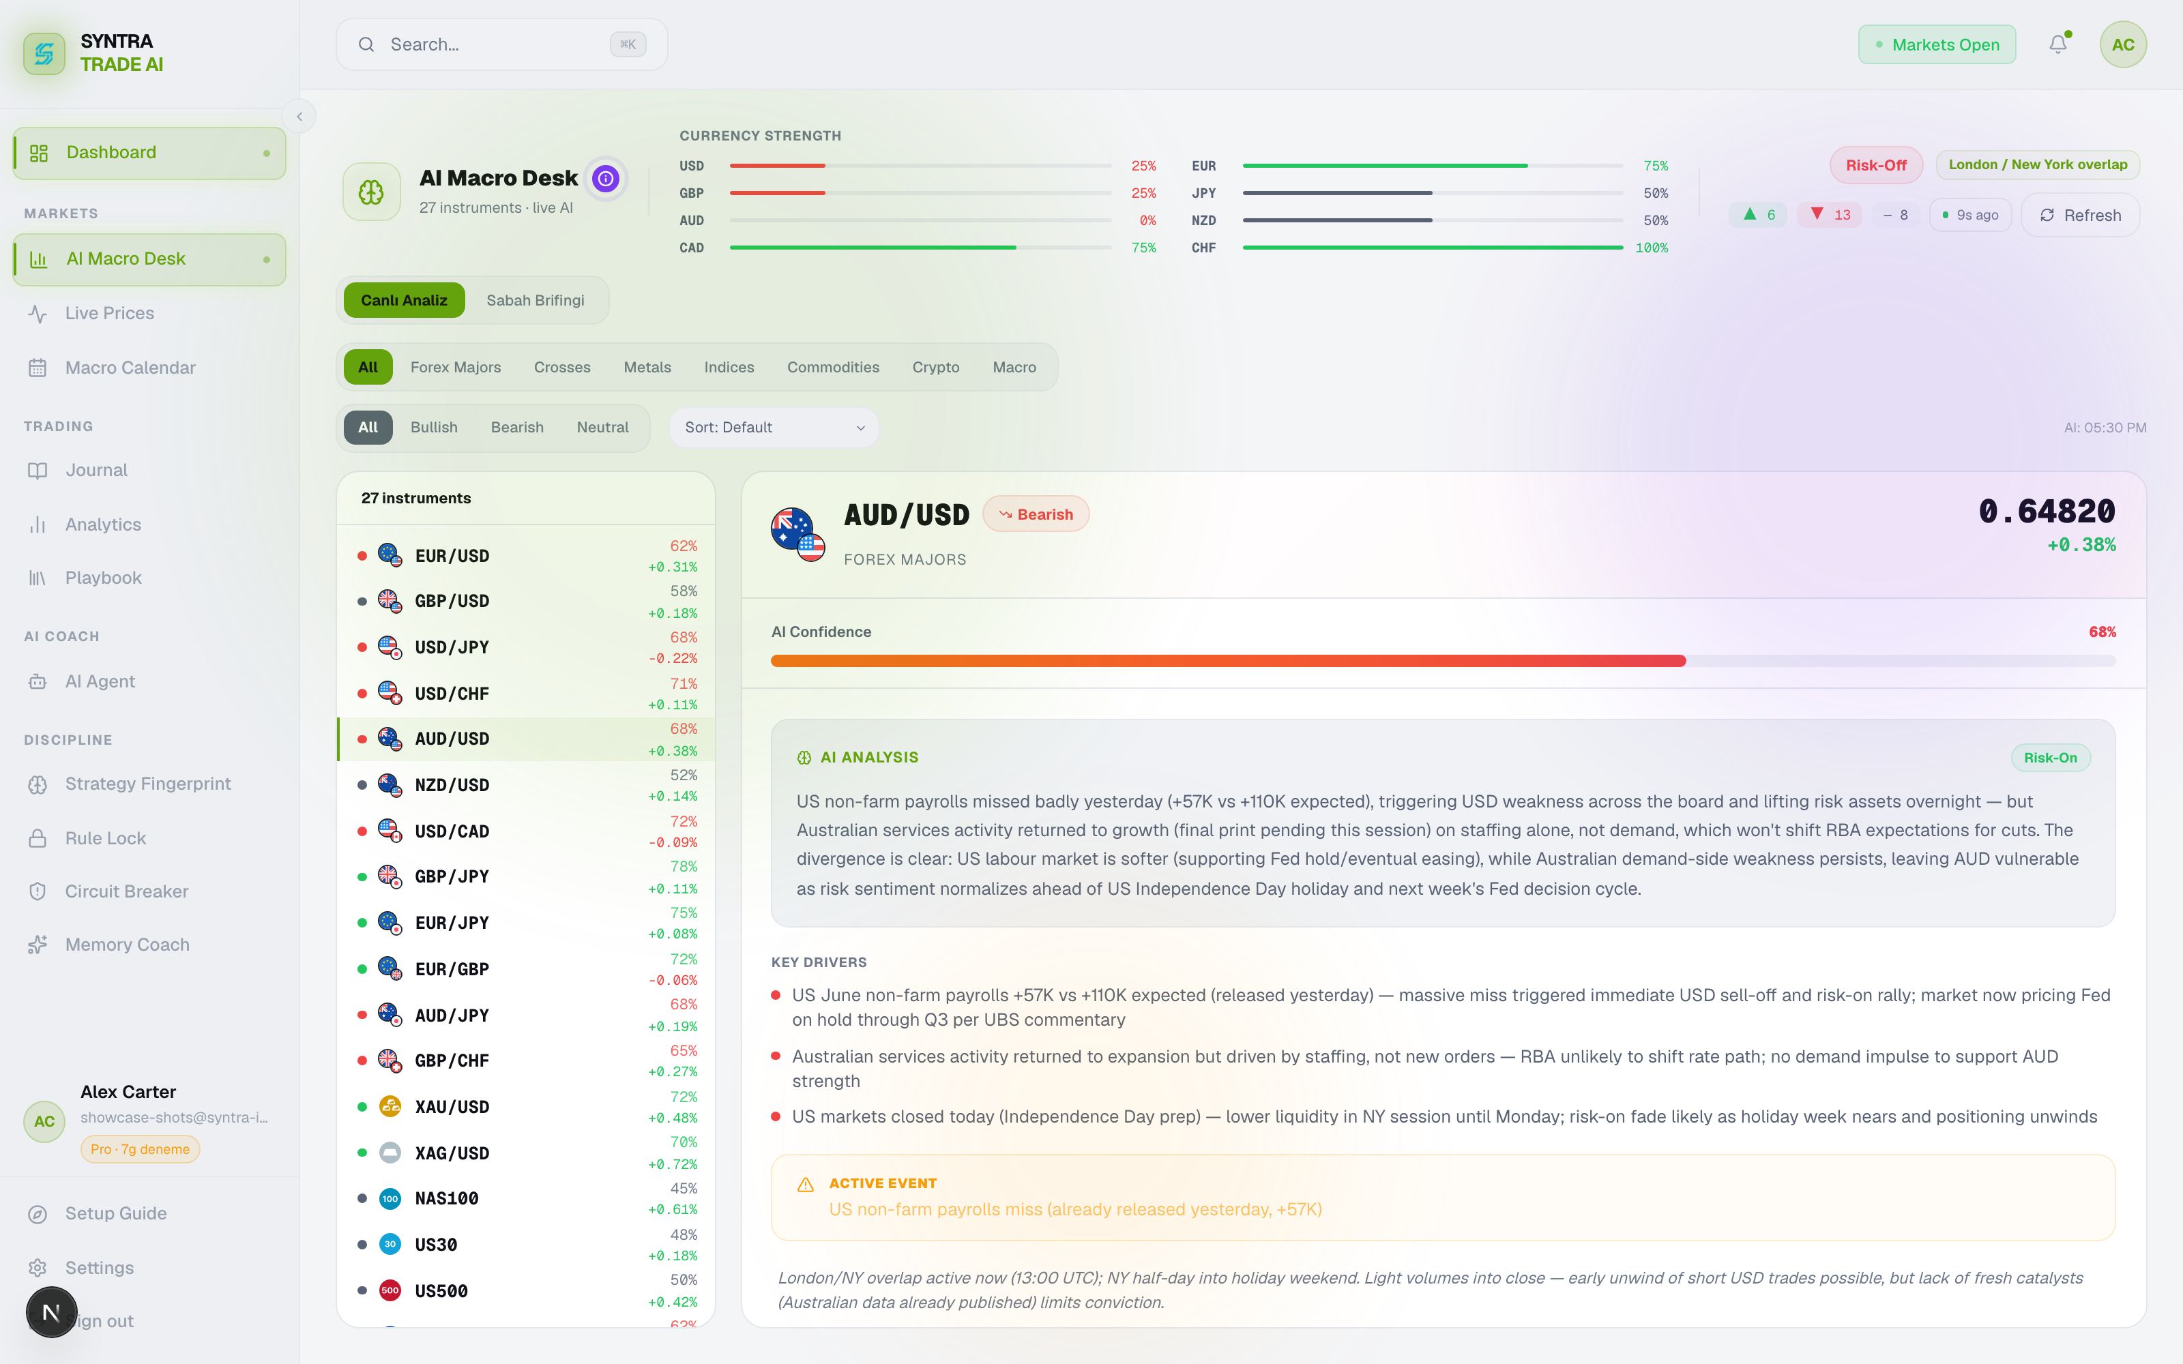This screenshot has height=1364, width=2183.
Task: Click the NAS100 index icon
Action: click(390, 1199)
